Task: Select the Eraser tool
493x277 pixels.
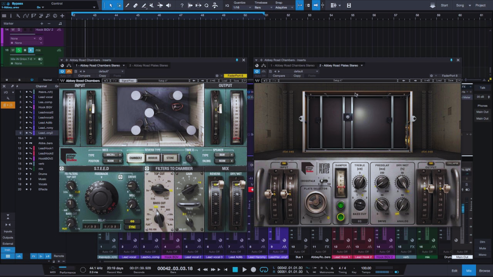Action: (x=136, y=4)
